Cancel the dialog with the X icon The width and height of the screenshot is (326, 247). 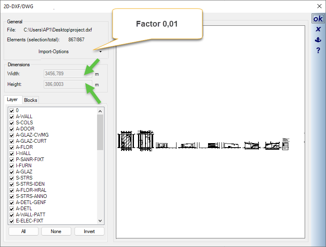click(318, 29)
